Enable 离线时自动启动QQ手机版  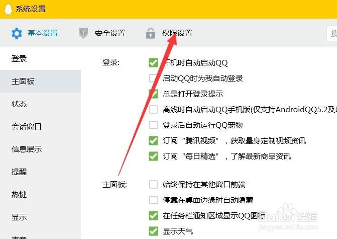point(153,109)
